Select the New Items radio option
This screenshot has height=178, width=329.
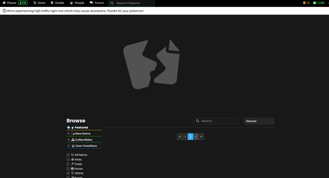(x=68, y=133)
